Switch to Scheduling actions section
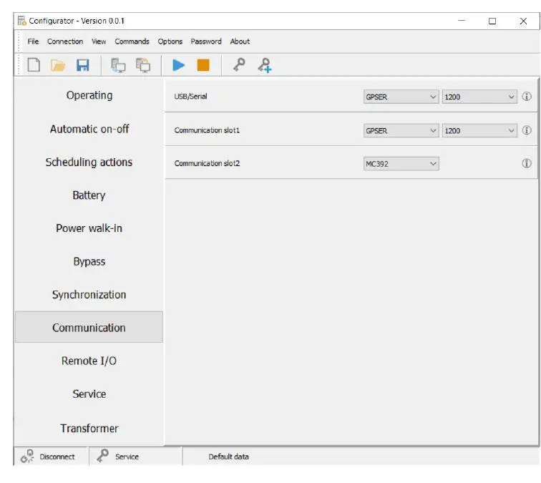541x483 pixels. [x=89, y=162]
